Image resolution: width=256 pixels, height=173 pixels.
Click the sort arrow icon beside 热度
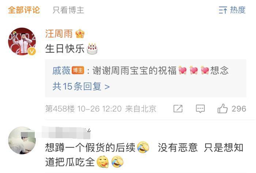tap(223, 10)
